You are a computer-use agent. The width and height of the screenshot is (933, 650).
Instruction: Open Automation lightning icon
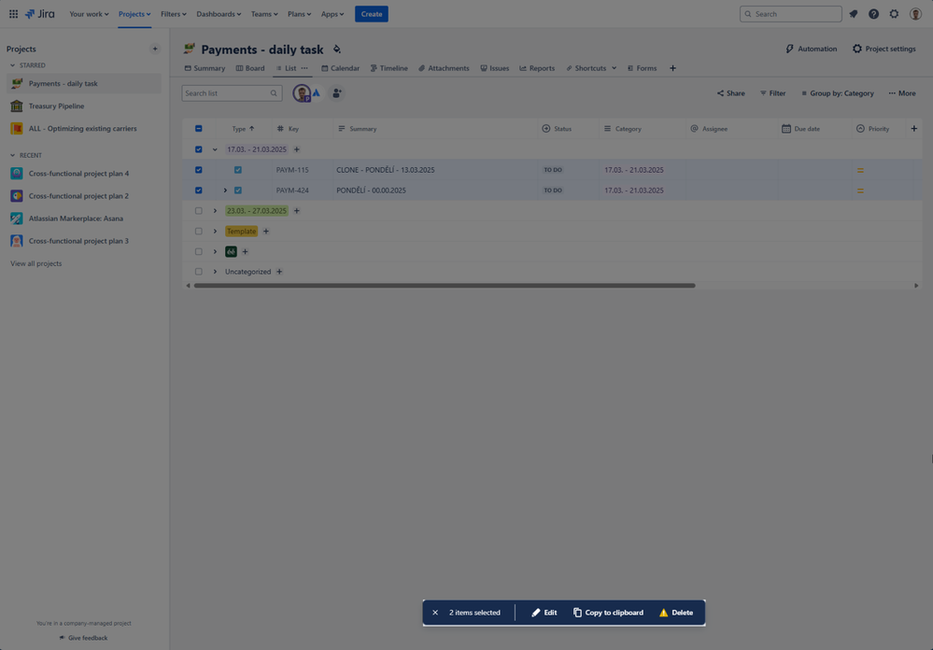pos(789,49)
